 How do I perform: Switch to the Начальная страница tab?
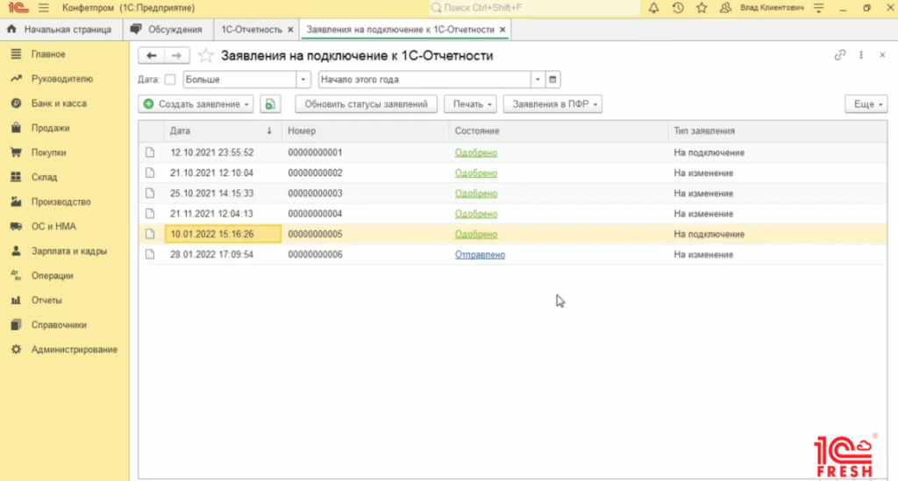pos(60,29)
